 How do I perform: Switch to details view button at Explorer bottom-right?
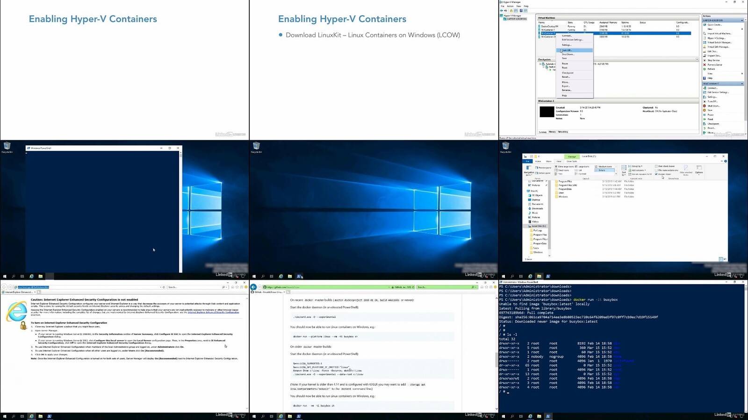click(x=720, y=259)
